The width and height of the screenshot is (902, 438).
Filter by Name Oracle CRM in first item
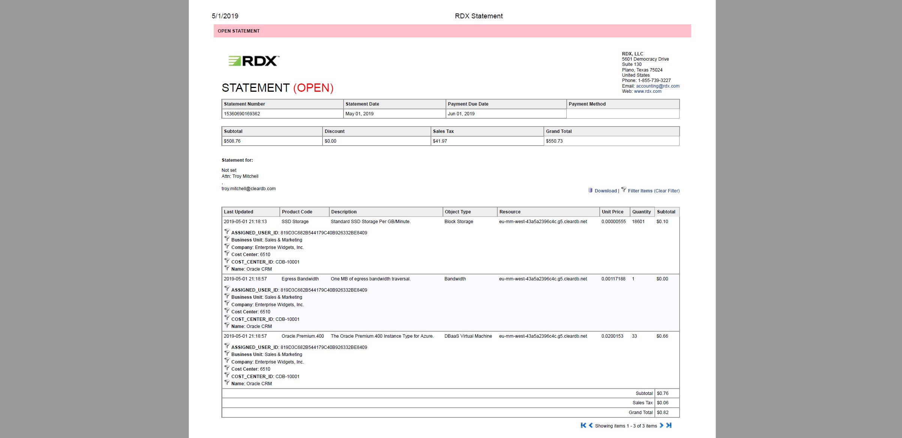tap(227, 268)
